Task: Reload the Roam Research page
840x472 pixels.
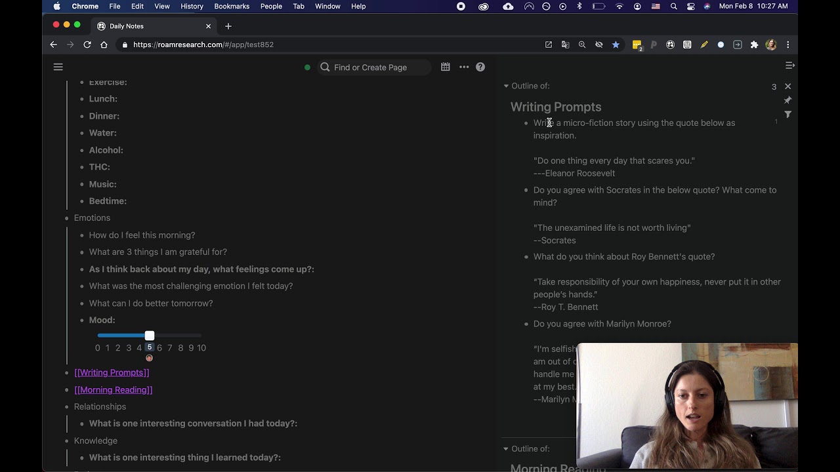Action: tap(87, 45)
